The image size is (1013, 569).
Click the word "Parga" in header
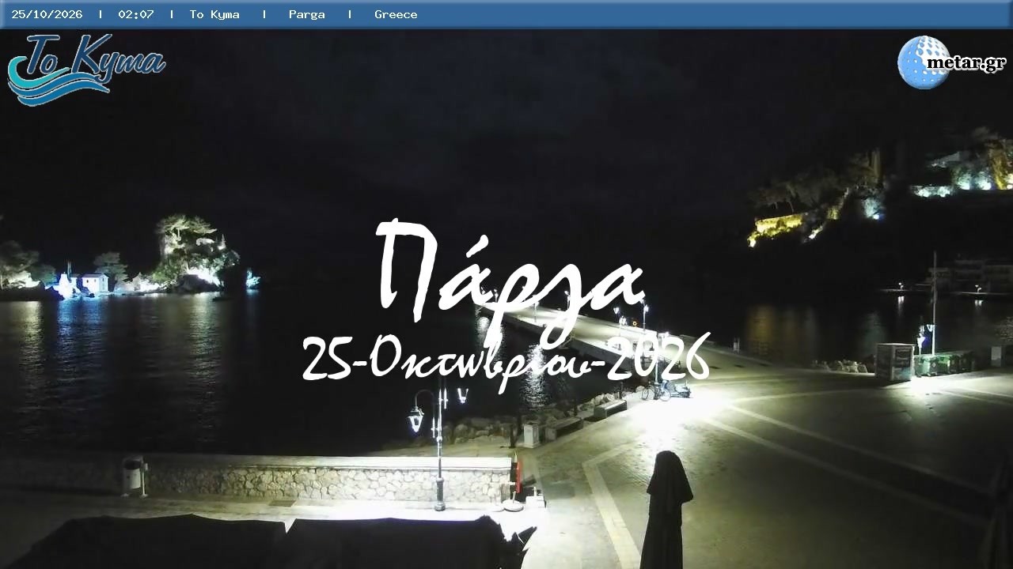[x=307, y=14]
